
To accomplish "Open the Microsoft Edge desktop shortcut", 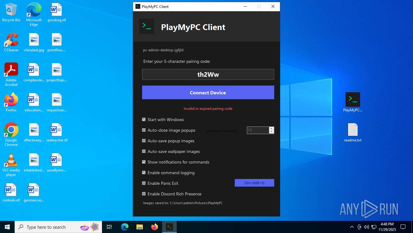I will [x=34, y=14].
